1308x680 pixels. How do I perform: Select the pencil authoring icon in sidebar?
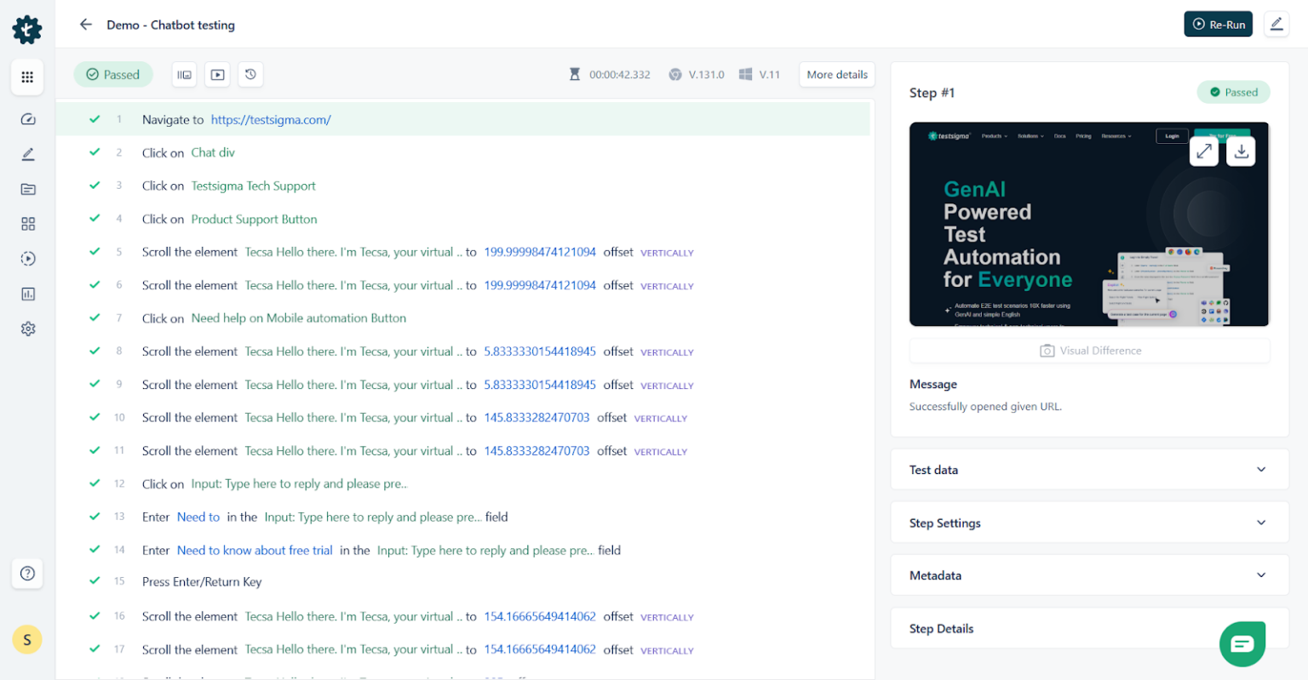point(27,154)
